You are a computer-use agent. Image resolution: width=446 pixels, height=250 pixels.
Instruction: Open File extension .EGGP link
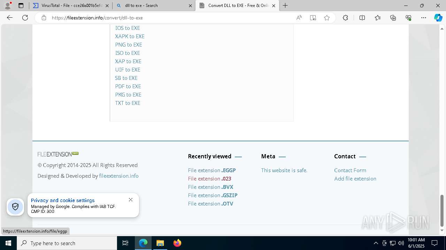[212, 170]
